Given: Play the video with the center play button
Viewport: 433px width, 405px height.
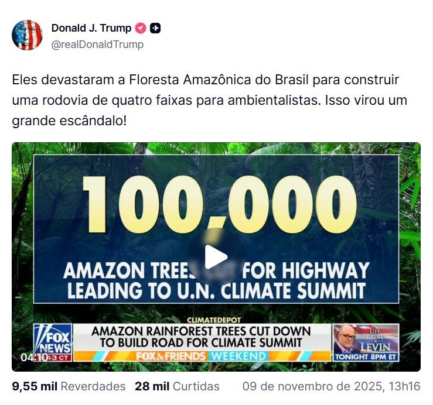Looking at the screenshot, I should point(216,256).
